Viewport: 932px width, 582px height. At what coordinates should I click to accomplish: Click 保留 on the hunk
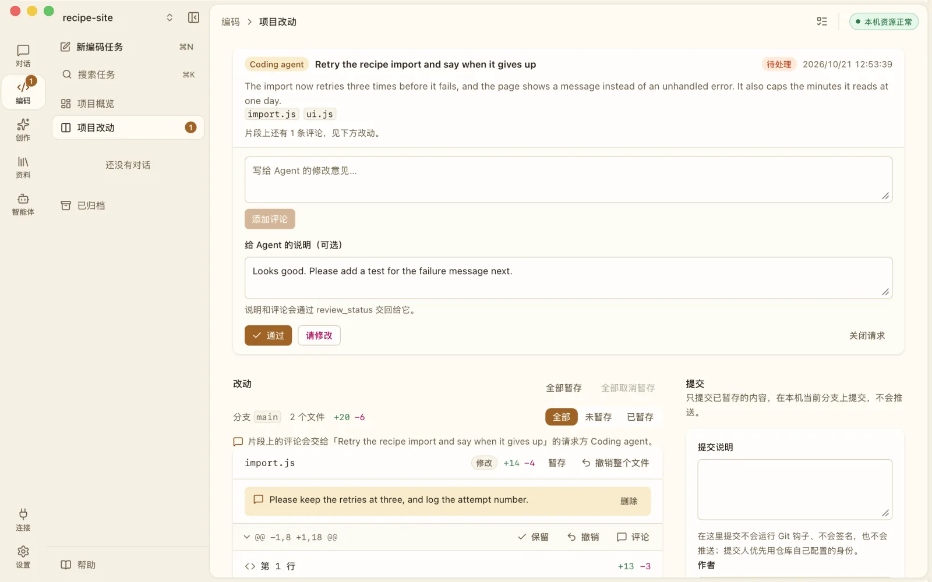point(533,537)
